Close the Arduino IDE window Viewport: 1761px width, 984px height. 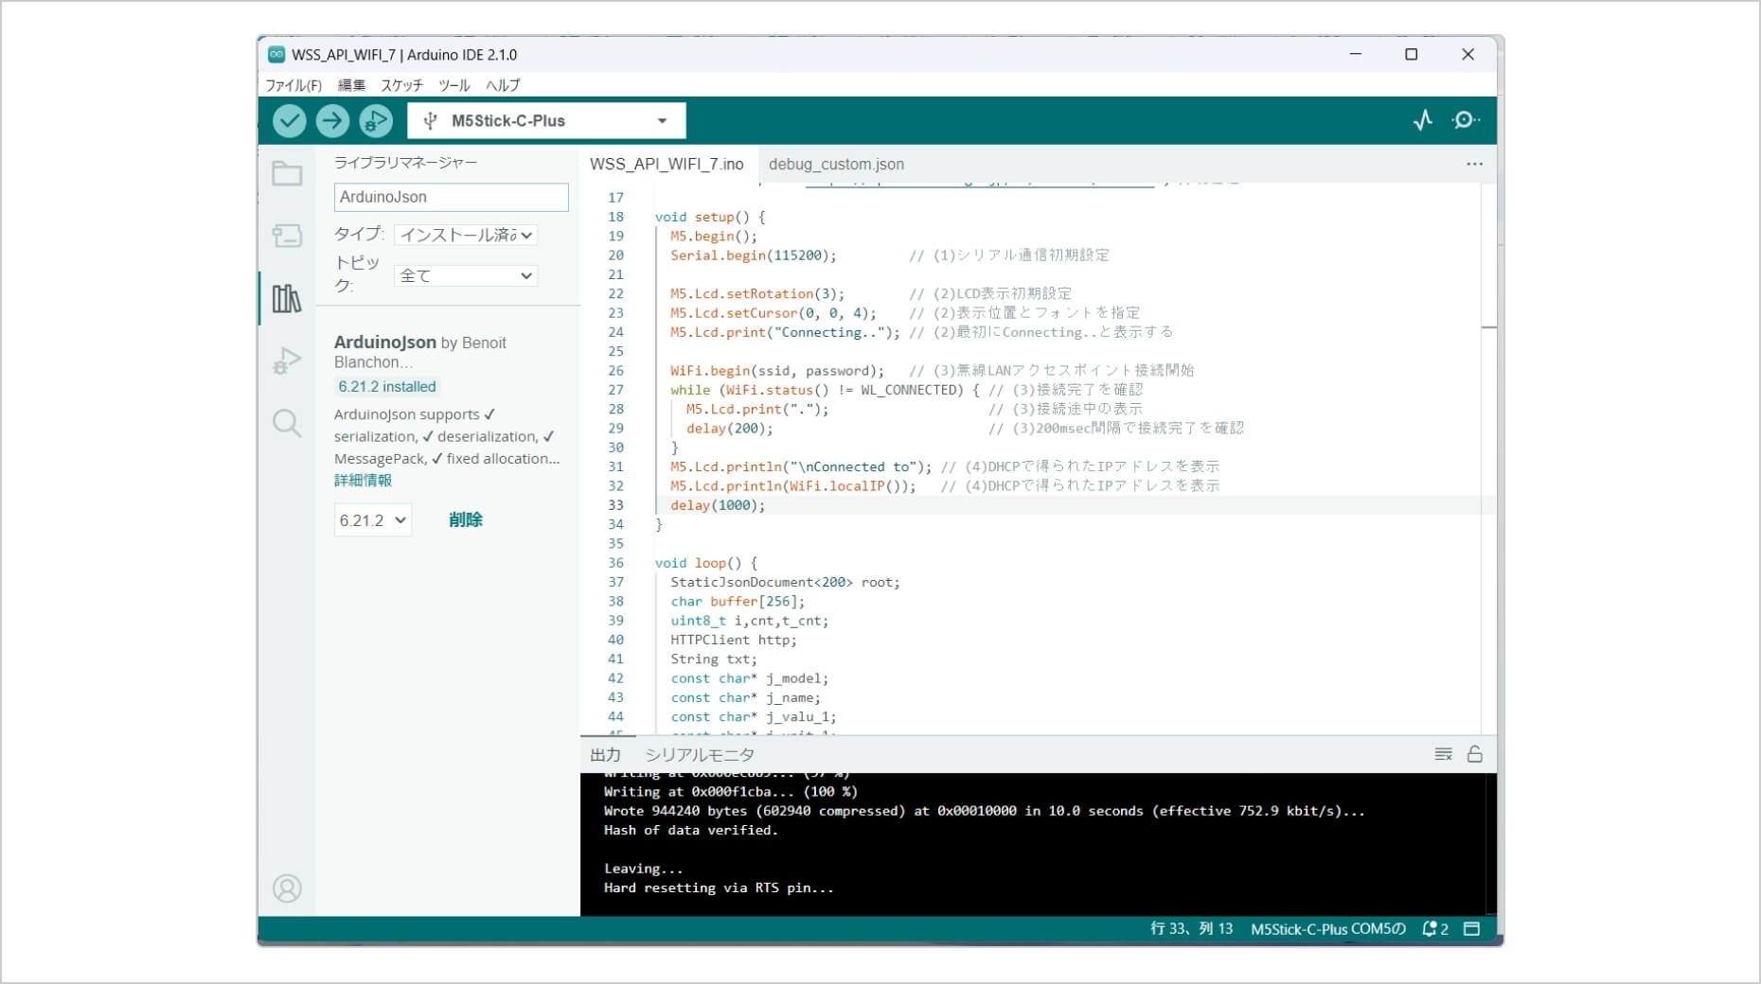coord(1468,55)
